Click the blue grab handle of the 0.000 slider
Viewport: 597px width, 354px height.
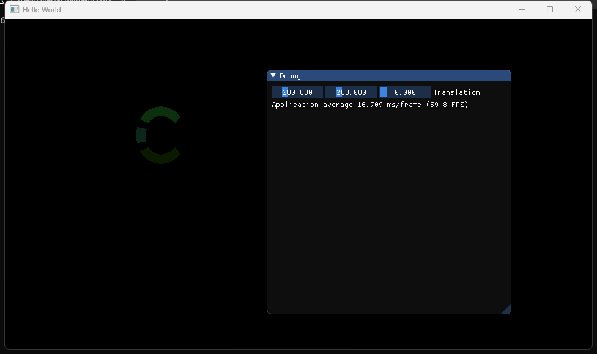pos(384,92)
